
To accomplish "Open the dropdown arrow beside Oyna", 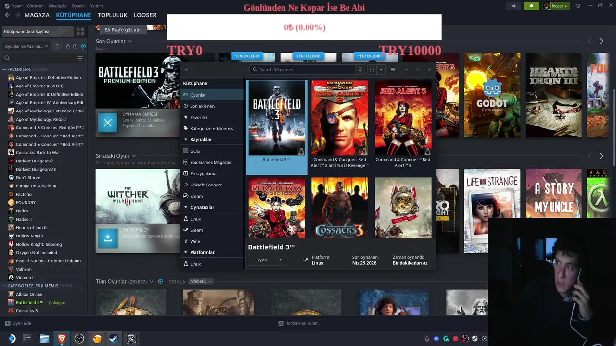I will (x=280, y=260).
